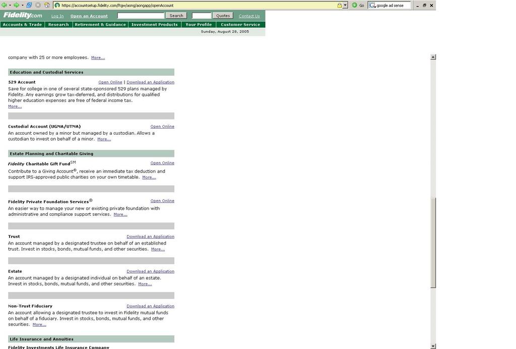Viewport: 516px width, 349px height.
Task: Click the Education and Custodial Services heading
Action: [46, 73]
